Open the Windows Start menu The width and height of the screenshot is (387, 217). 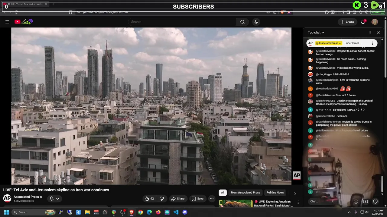tap(6, 212)
